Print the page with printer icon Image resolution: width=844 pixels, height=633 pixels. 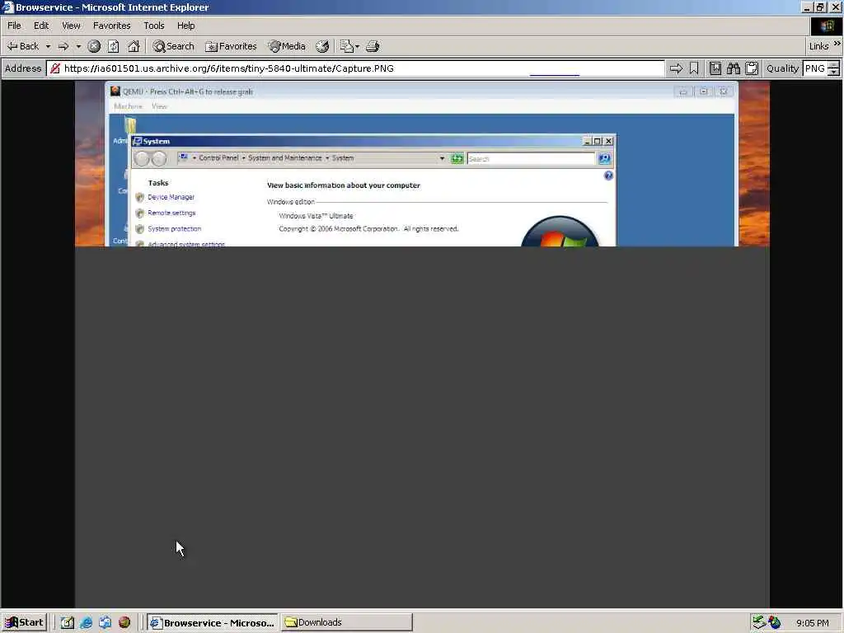(373, 46)
